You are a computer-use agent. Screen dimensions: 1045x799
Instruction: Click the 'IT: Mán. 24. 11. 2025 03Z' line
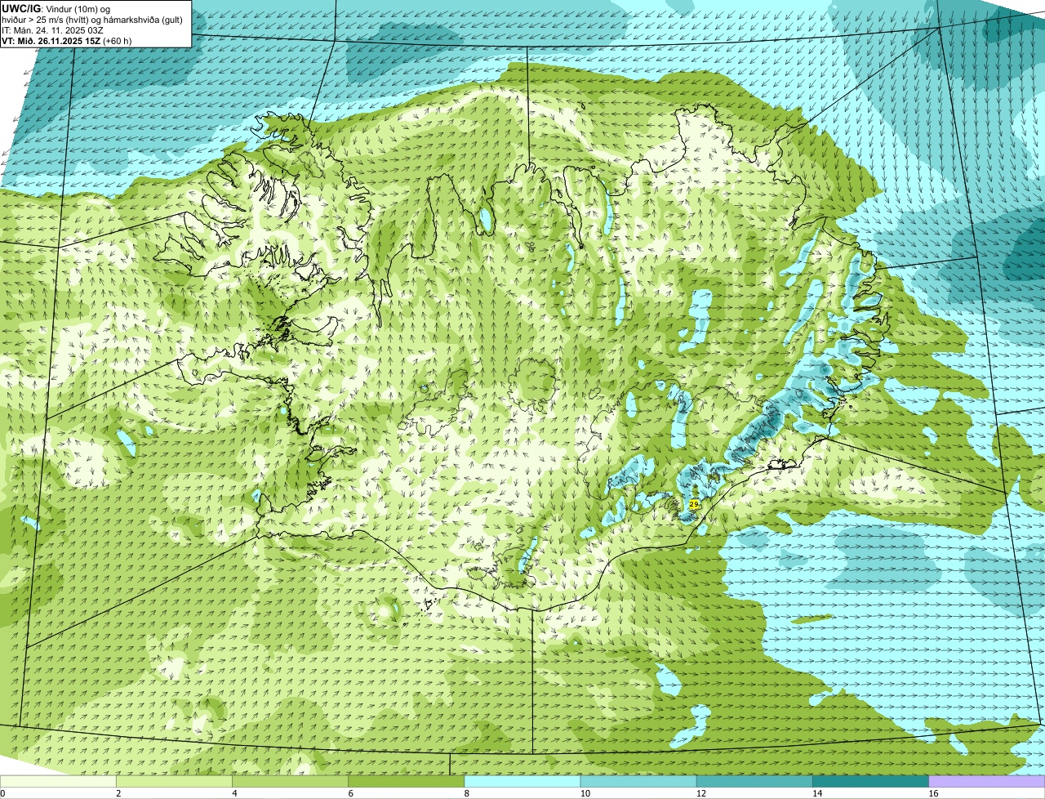pyautogui.click(x=54, y=30)
